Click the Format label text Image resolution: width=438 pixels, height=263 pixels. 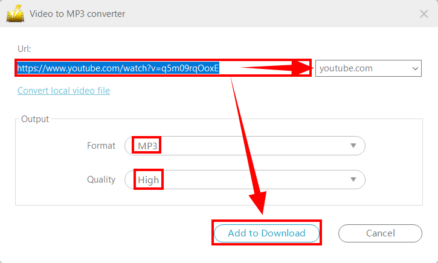point(101,146)
